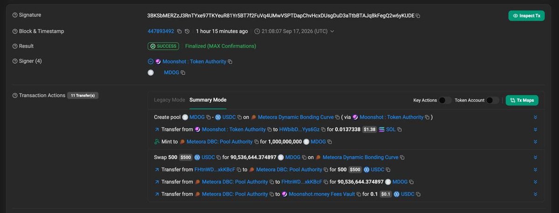Open block 447893492 link
The width and height of the screenshot is (559, 213).
[161, 31]
